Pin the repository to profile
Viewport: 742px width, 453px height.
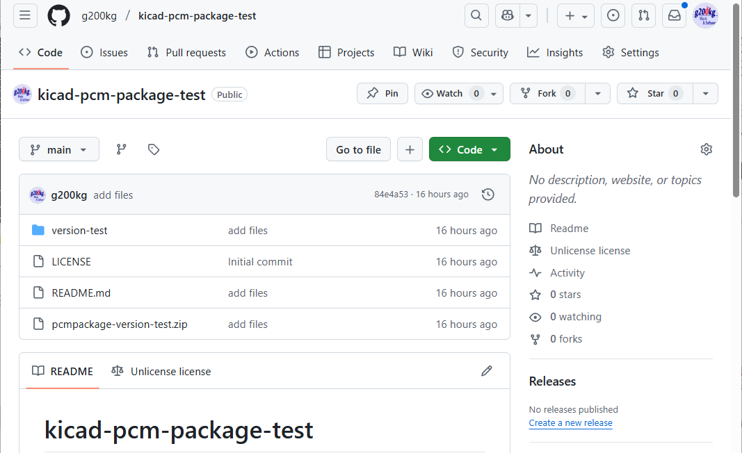coord(382,94)
